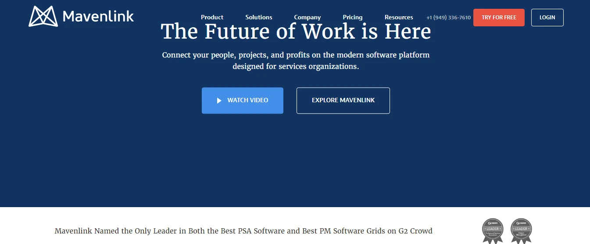The height and width of the screenshot is (244, 590).
Task: Go to the Pricing page
Action: pos(353,17)
